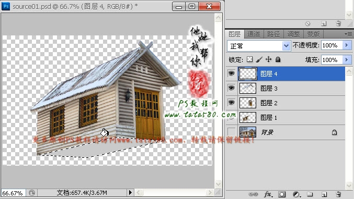Create a new group folder icon

click(310, 194)
